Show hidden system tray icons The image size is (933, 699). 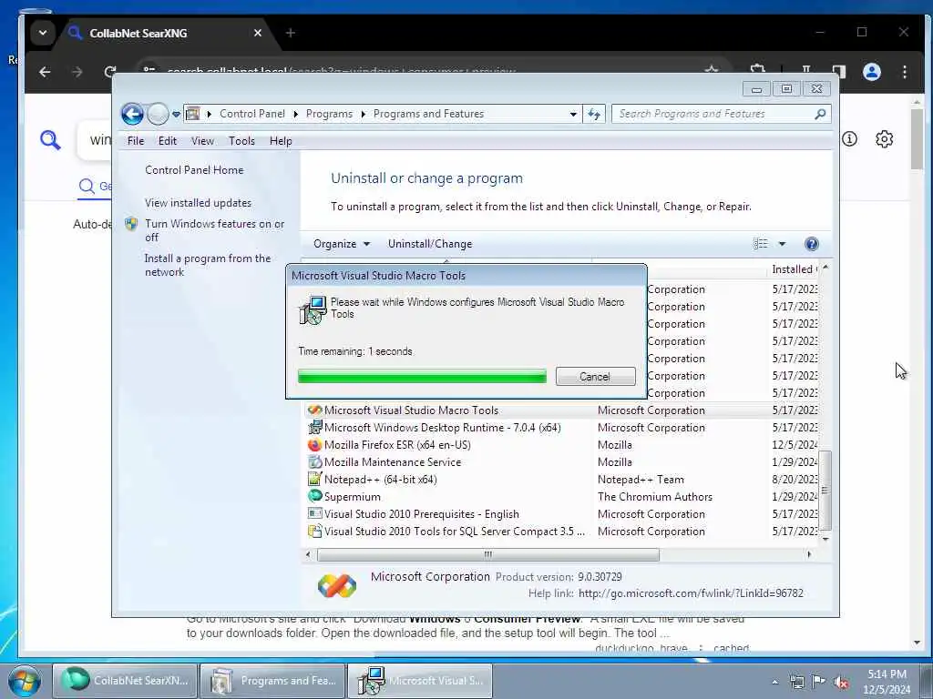click(x=774, y=682)
